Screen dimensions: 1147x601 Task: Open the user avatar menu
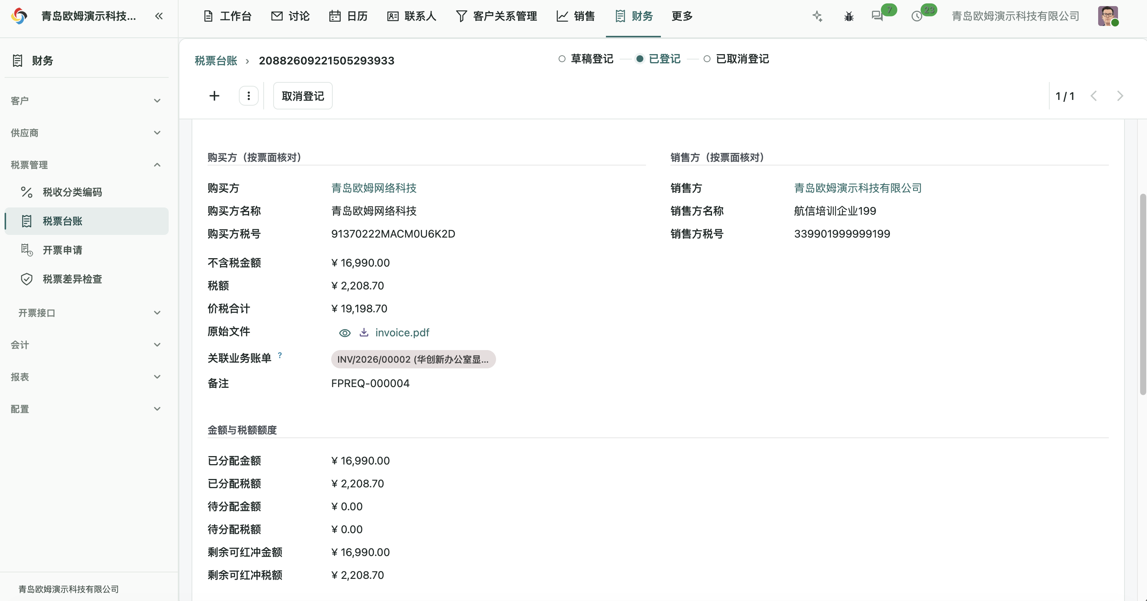coord(1107,16)
